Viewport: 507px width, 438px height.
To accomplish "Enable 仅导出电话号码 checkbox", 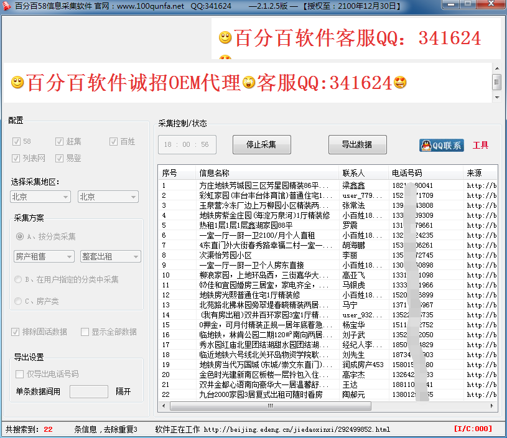I will coord(19,374).
